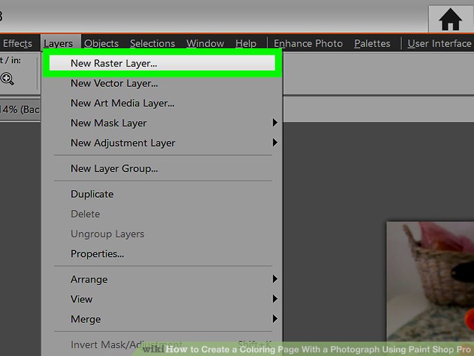Open the Help menu
This screenshot has width=474, height=356.
[x=245, y=44]
